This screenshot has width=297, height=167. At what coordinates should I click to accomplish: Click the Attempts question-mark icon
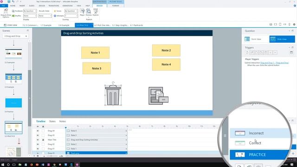pyautogui.click(x=55, y=16)
